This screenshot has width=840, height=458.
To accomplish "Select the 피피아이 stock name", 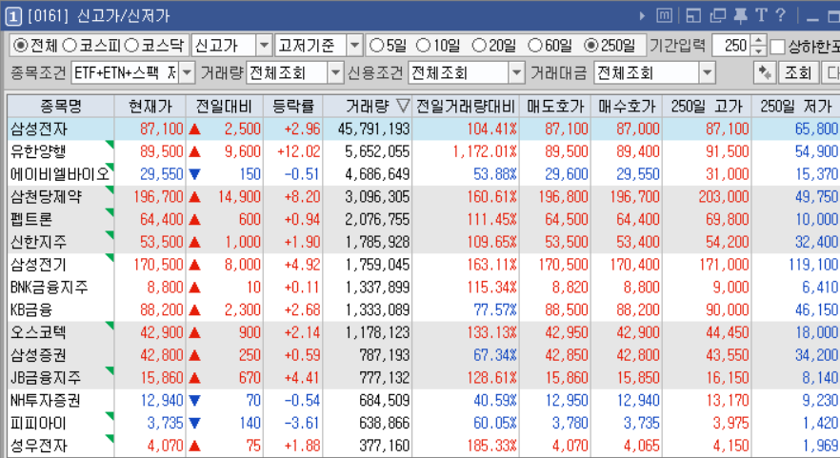I will pos(38,423).
